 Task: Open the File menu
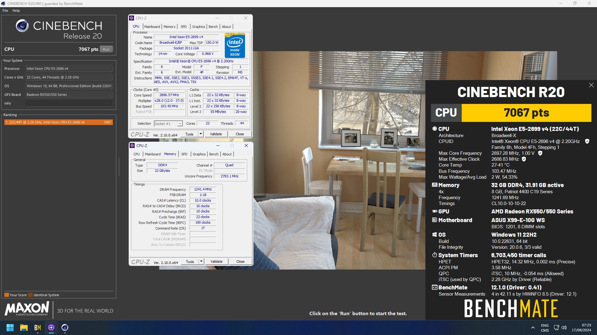tap(5, 11)
